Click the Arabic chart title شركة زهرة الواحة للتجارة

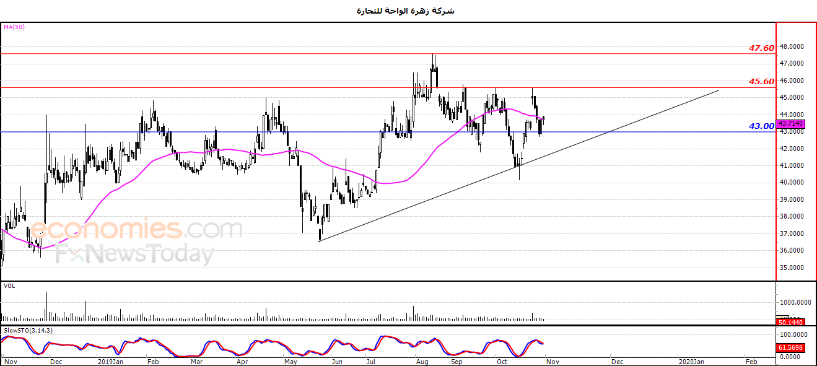point(406,11)
